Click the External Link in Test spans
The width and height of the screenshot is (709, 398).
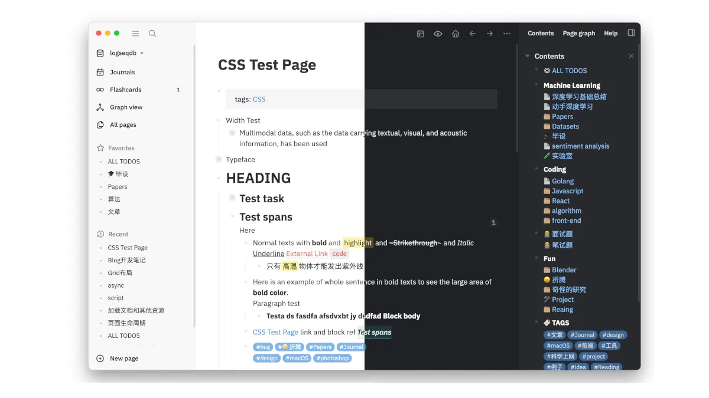tap(307, 254)
